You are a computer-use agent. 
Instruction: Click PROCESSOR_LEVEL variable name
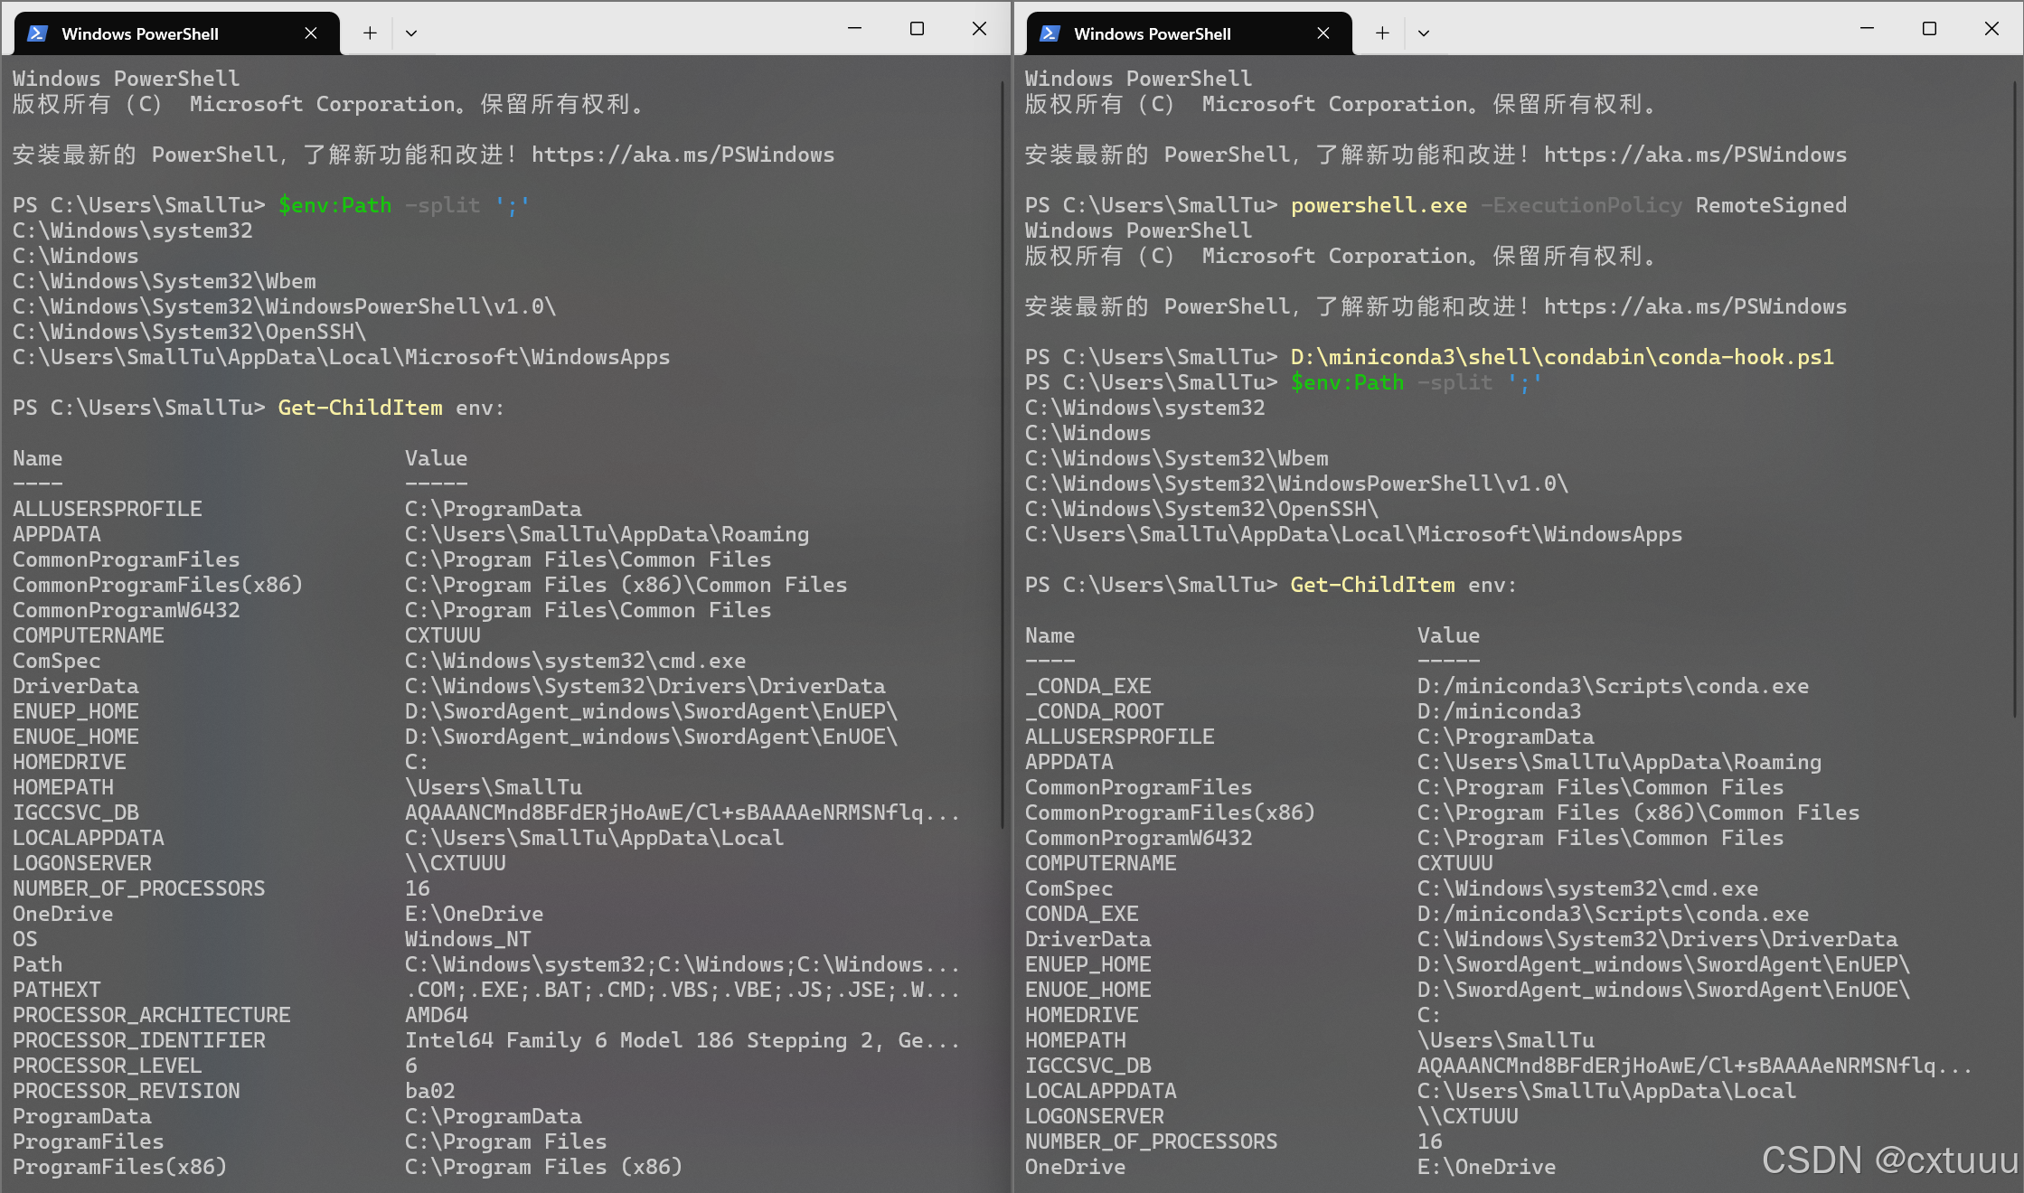pos(108,1066)
